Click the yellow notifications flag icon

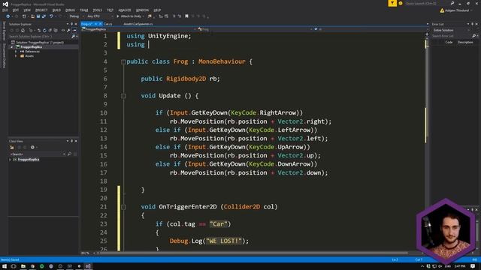(392, 3)
